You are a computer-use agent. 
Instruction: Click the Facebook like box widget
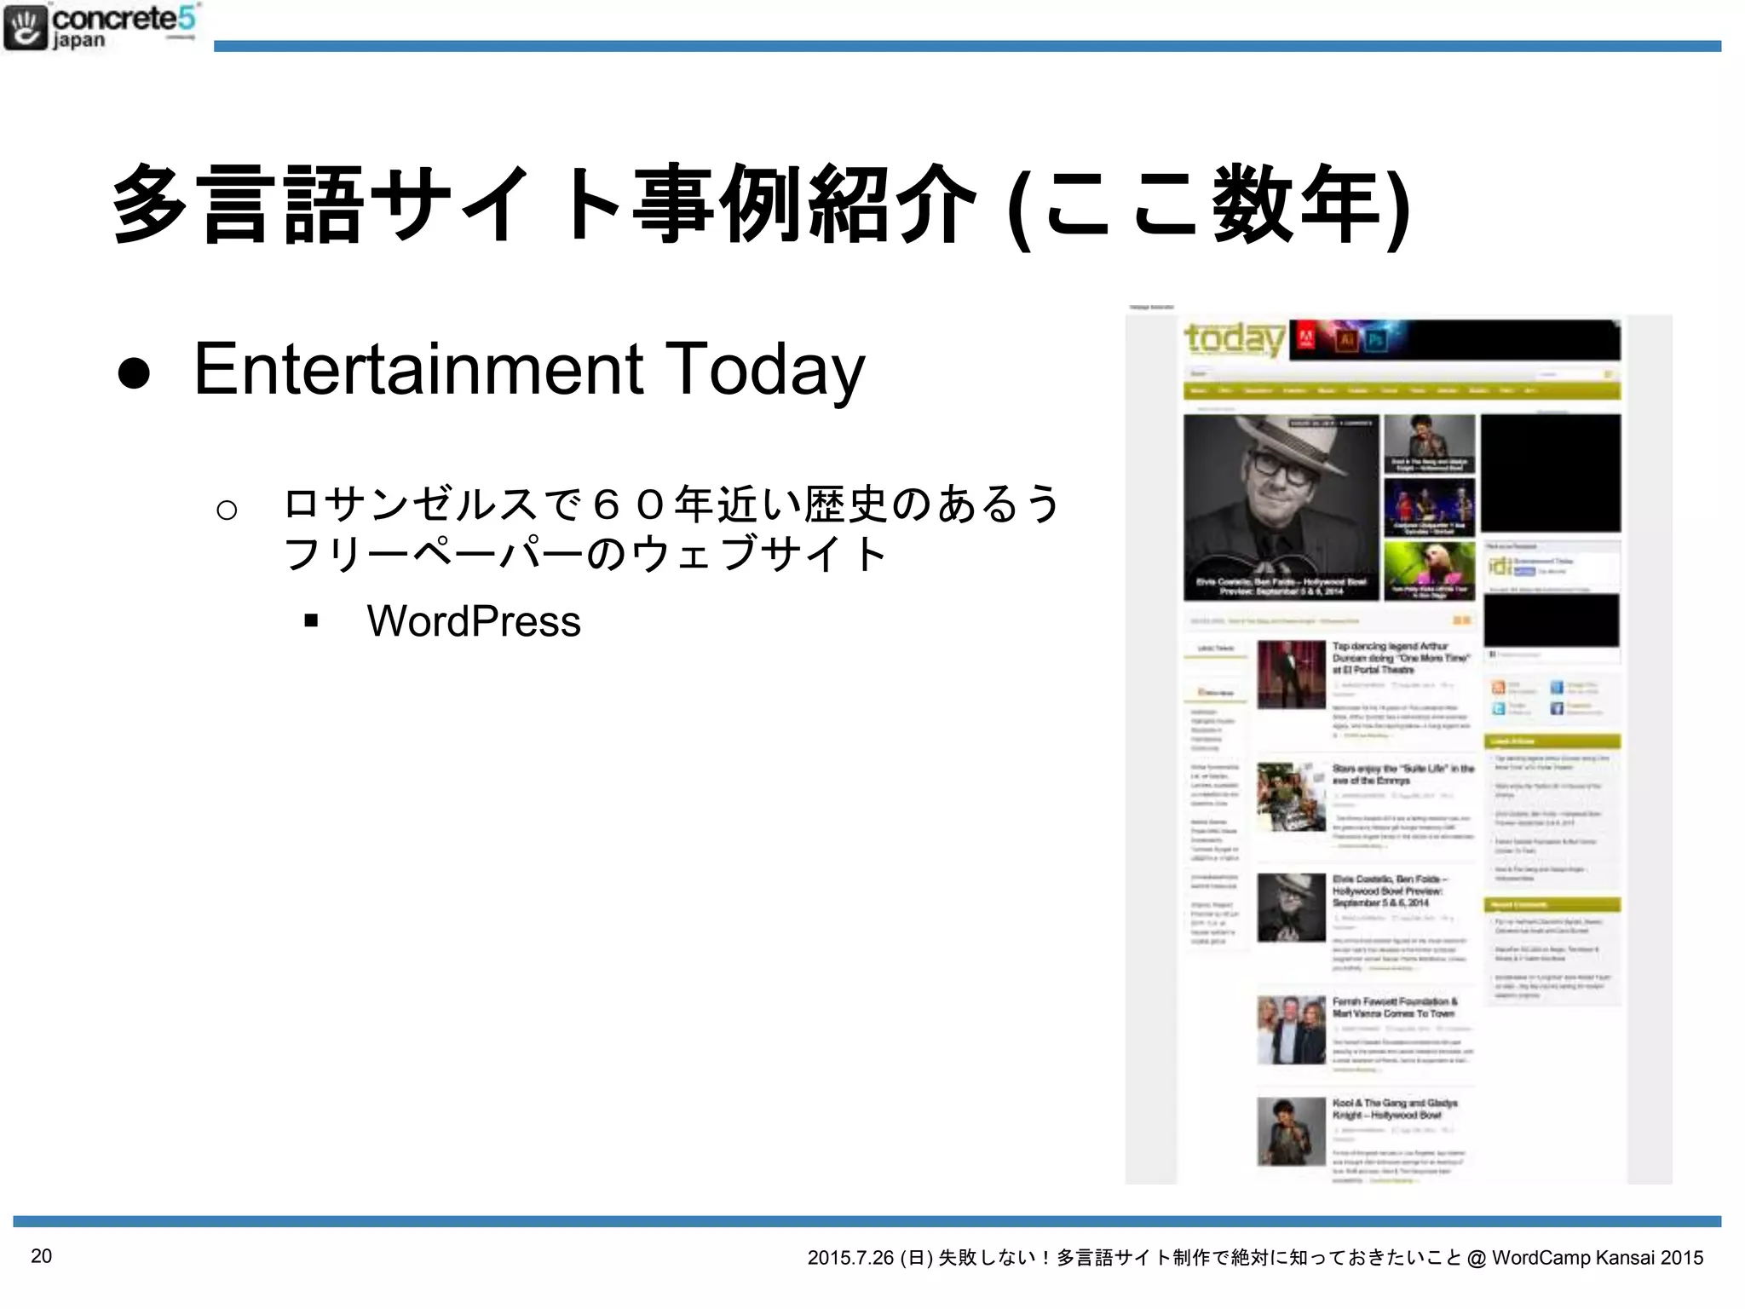click(1552, 602)
